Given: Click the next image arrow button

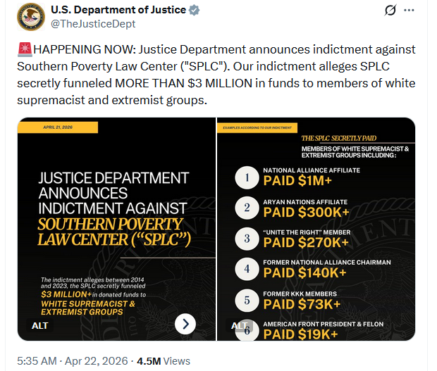Looking at the screenshot, I should click(185, 324).
